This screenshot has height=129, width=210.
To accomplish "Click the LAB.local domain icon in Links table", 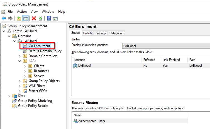I will [75, 66].
